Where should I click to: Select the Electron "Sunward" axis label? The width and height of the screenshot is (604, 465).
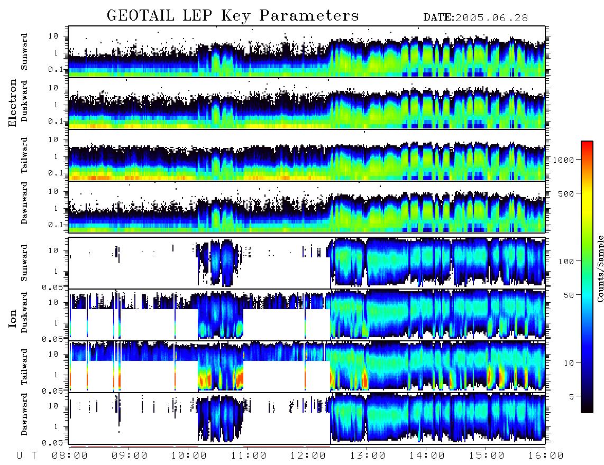point(24,52)
